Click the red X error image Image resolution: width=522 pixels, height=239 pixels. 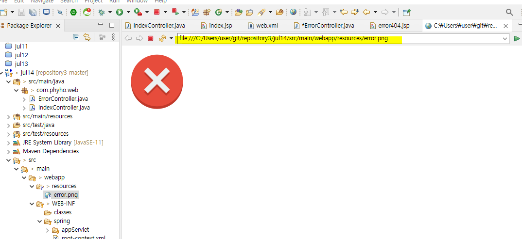click(x=157, y=81)
